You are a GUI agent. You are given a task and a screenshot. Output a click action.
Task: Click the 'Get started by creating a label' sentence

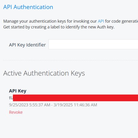pos(59,27)
